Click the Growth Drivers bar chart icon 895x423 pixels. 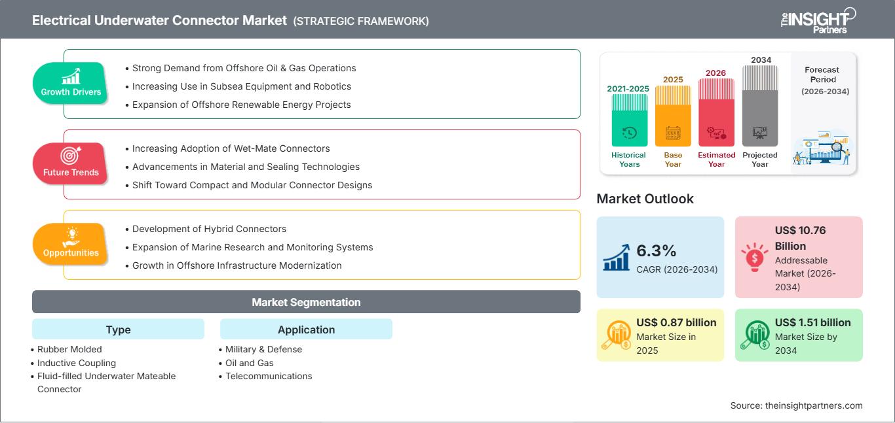click(x=71, y=76)
